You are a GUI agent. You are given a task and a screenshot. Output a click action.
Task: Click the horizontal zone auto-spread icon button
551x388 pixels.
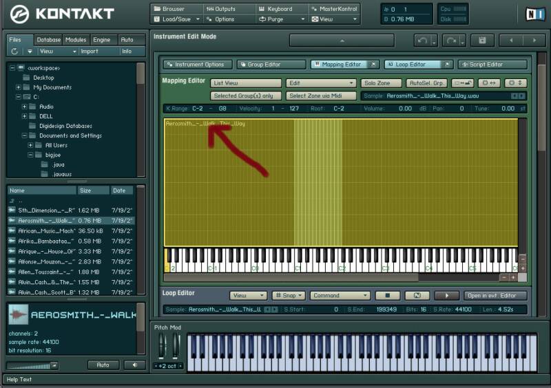point(489,83)
